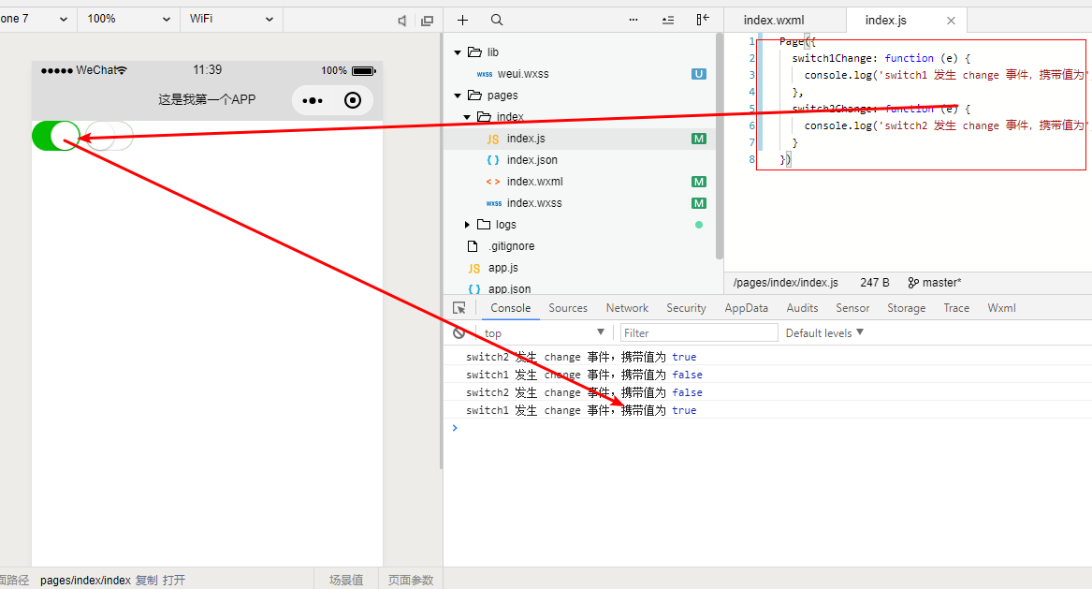Open the 100% zoom level dropdown

(128, 19)
